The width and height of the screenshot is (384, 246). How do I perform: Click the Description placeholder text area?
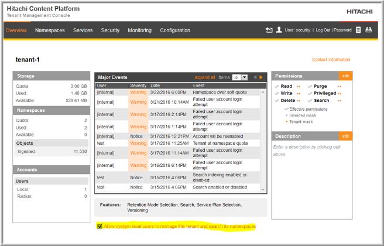(307, 151)
